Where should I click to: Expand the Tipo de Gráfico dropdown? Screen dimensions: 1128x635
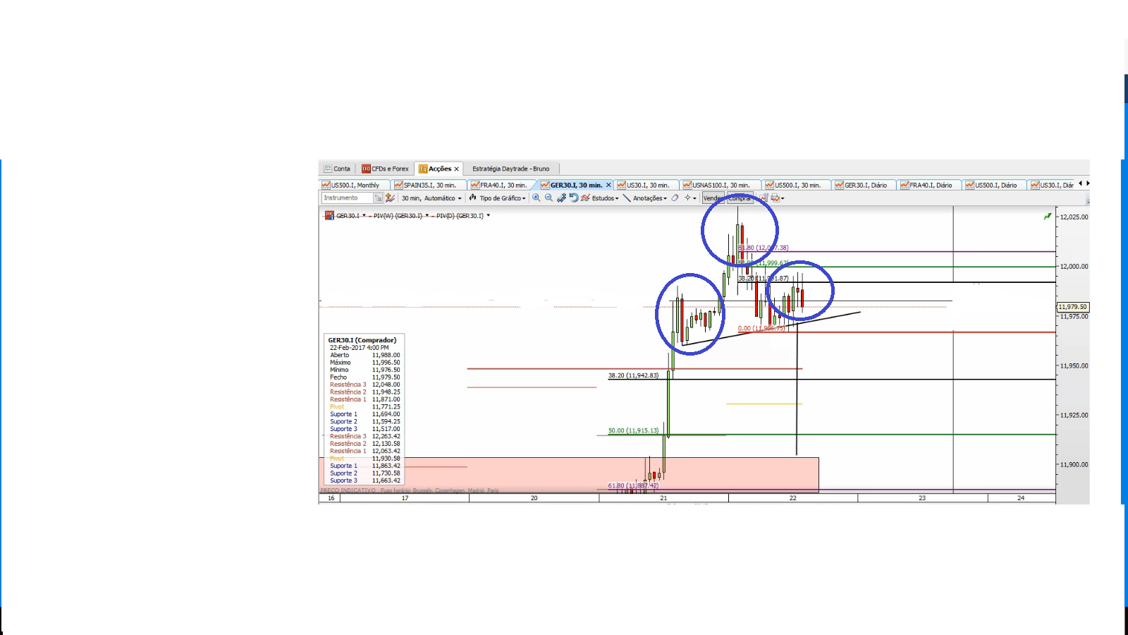[502, 198]
